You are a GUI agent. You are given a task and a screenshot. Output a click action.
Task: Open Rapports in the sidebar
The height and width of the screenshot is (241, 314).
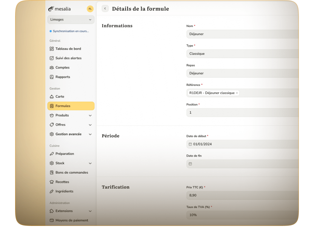click(63, 77)
